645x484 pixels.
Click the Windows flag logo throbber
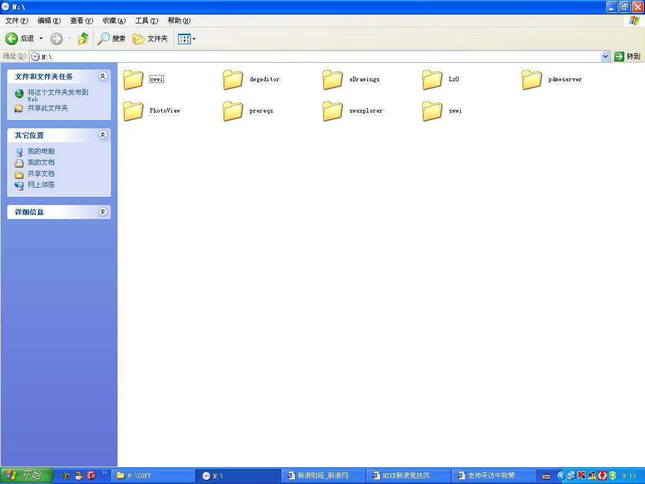[x=634, y=21]
